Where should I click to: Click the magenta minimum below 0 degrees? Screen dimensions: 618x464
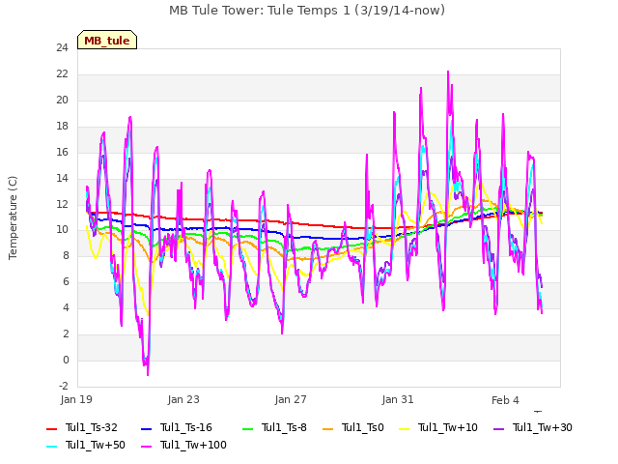148,373
